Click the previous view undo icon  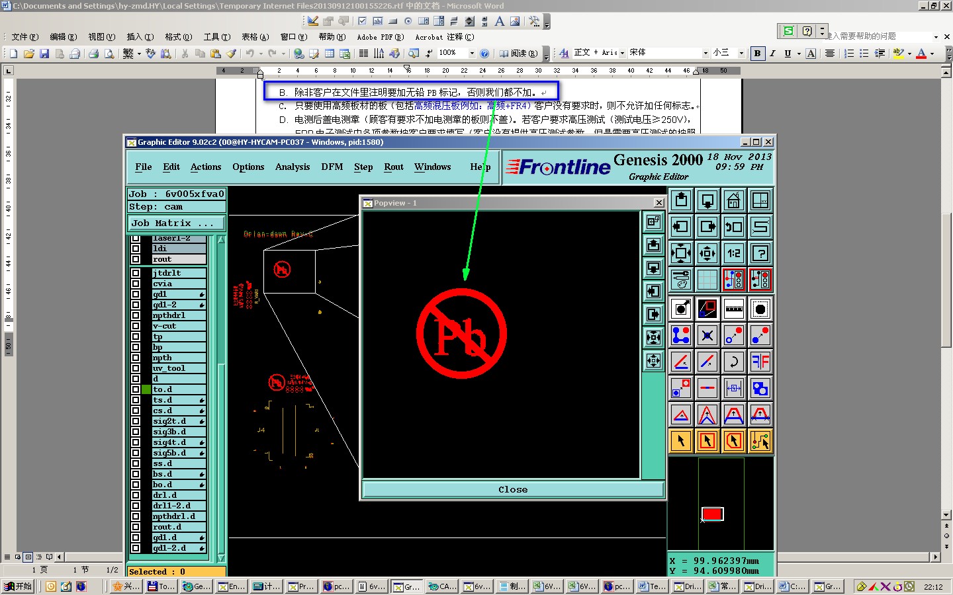(734, 227)
